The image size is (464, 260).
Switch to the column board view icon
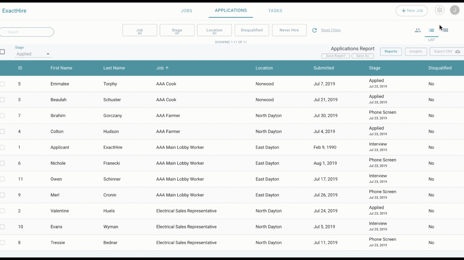tap(445, 30)
